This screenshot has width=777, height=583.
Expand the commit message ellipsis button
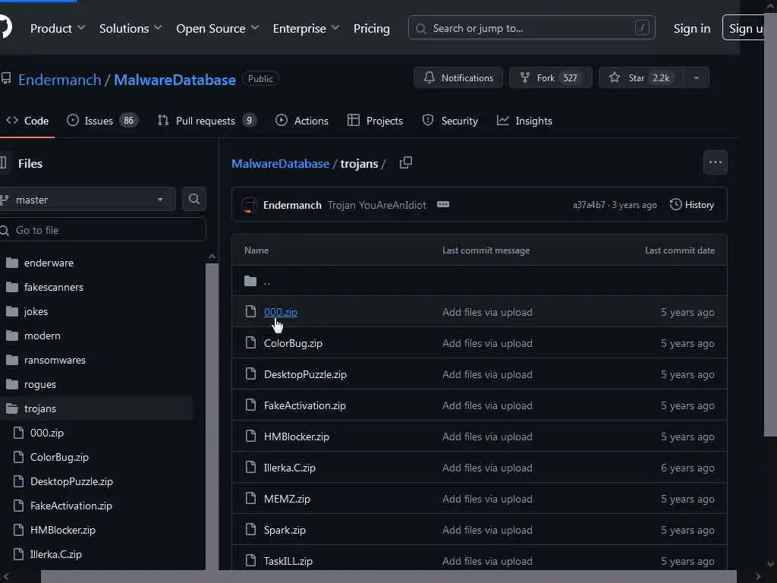pos(443,204)
